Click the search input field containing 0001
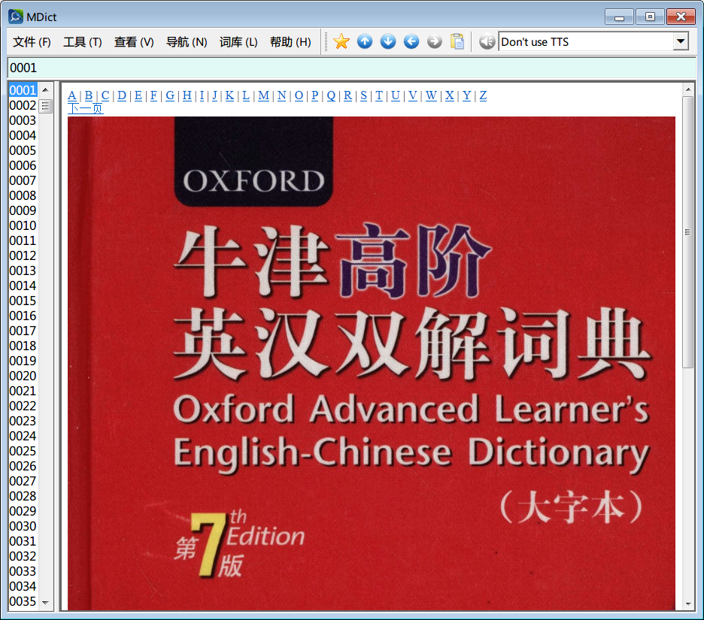Screen dimensions: 704x620 (352, 68)
